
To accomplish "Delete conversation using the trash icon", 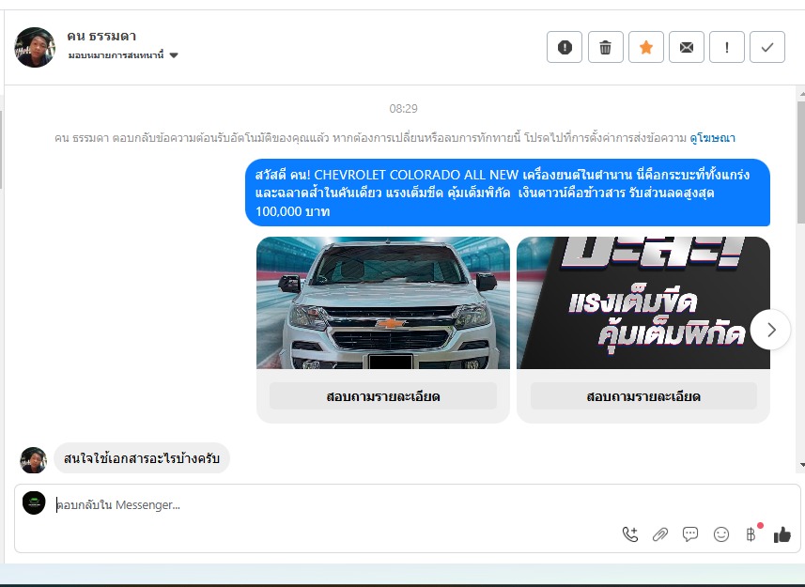I will [x=605, y=47].
